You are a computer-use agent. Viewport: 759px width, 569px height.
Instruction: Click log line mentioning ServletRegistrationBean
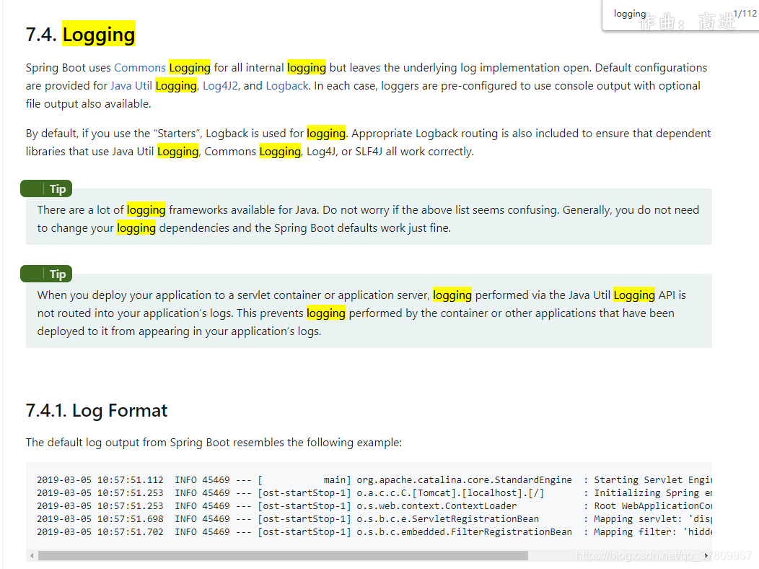point(374,519)
